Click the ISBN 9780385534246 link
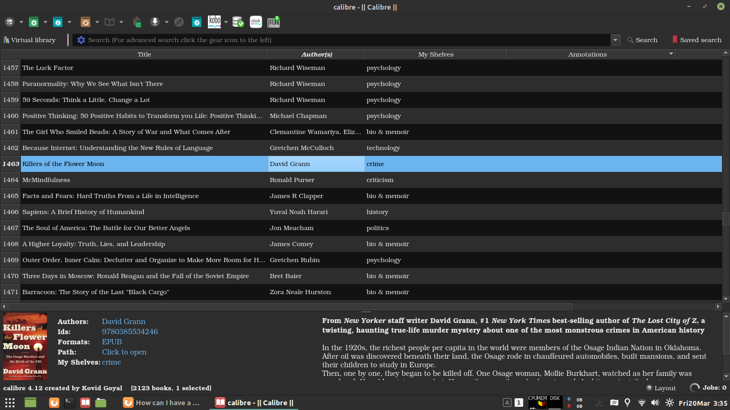Image resolution: width=730 pixels, height=410 pixels. pyautogui.click(x=130, y=332)
